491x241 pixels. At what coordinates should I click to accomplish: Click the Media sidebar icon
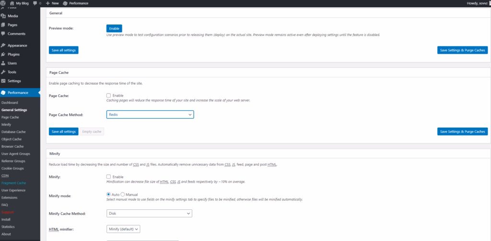3,16
